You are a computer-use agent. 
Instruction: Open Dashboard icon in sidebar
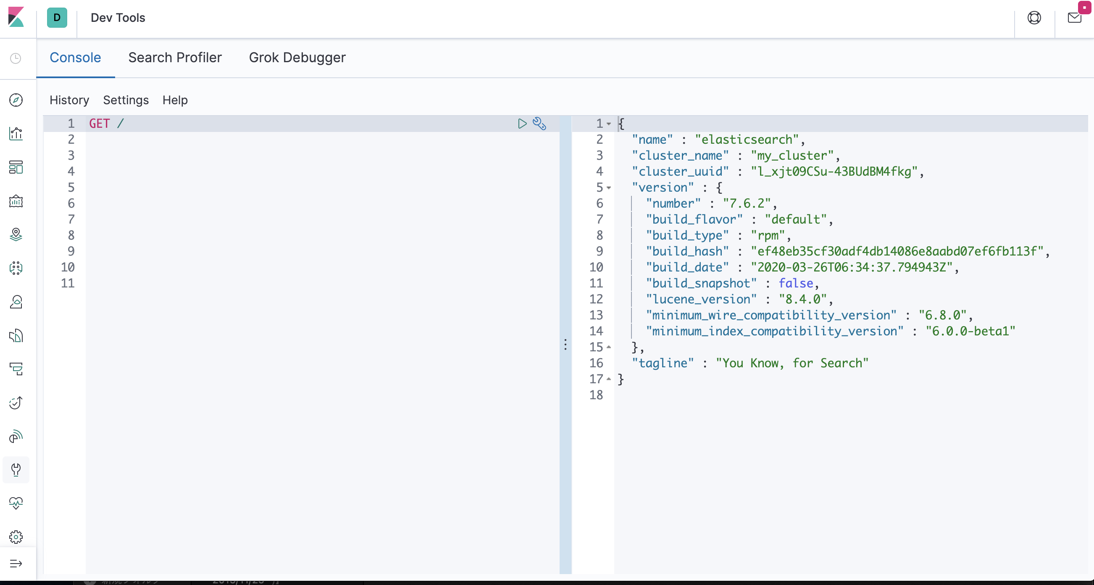16,167
